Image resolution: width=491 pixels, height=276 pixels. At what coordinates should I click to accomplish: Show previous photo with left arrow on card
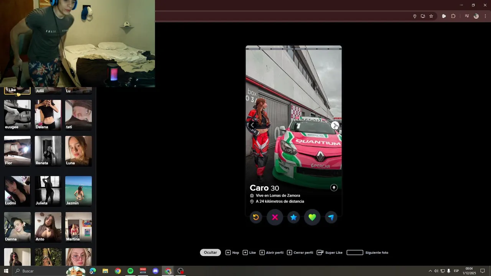(x=252, y=125)
